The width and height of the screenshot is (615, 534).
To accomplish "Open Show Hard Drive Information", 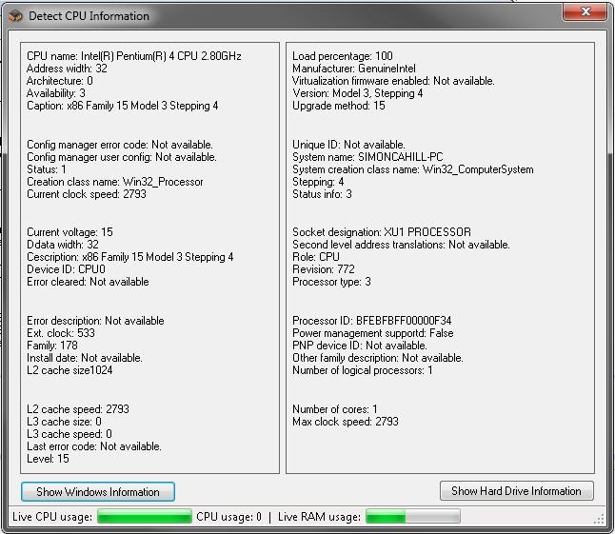I will 517,491.
